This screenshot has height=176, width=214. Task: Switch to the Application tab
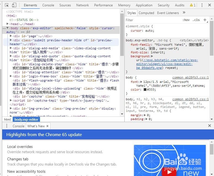pos(144,5)
